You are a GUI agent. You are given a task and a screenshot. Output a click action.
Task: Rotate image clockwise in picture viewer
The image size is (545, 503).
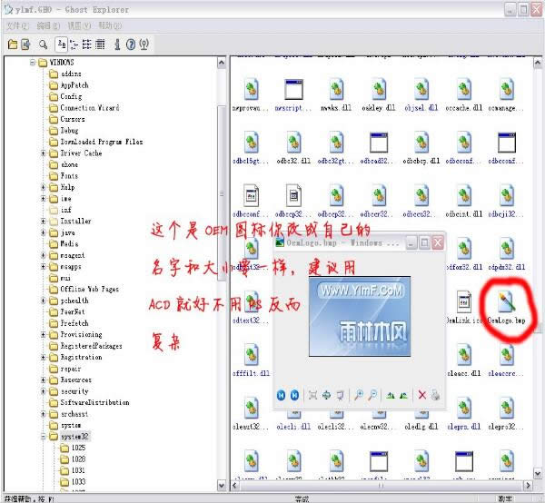pyautogui.click(x=391, y=395)
